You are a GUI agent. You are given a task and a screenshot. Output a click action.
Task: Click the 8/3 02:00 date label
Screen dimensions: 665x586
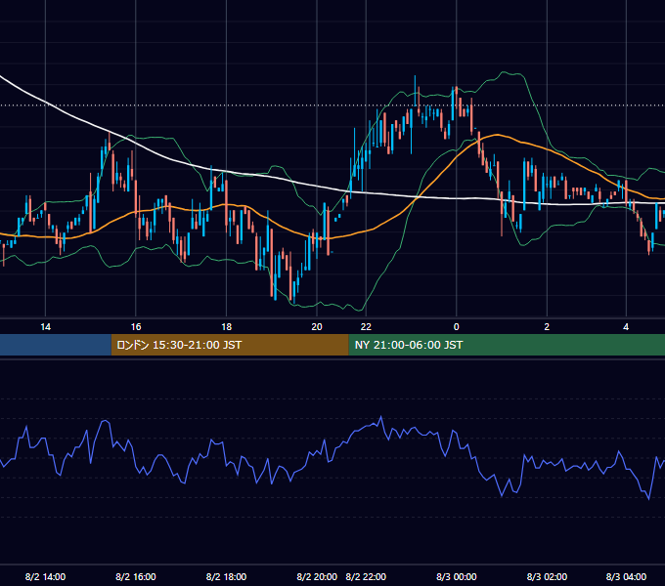coord(547,576)
